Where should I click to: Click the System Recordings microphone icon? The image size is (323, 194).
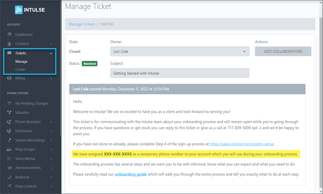click(9, 140)
